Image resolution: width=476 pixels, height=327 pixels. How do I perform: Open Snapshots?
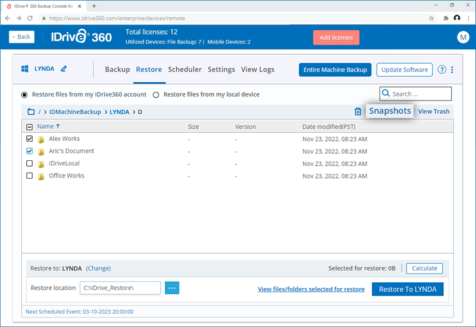[390, 111]
